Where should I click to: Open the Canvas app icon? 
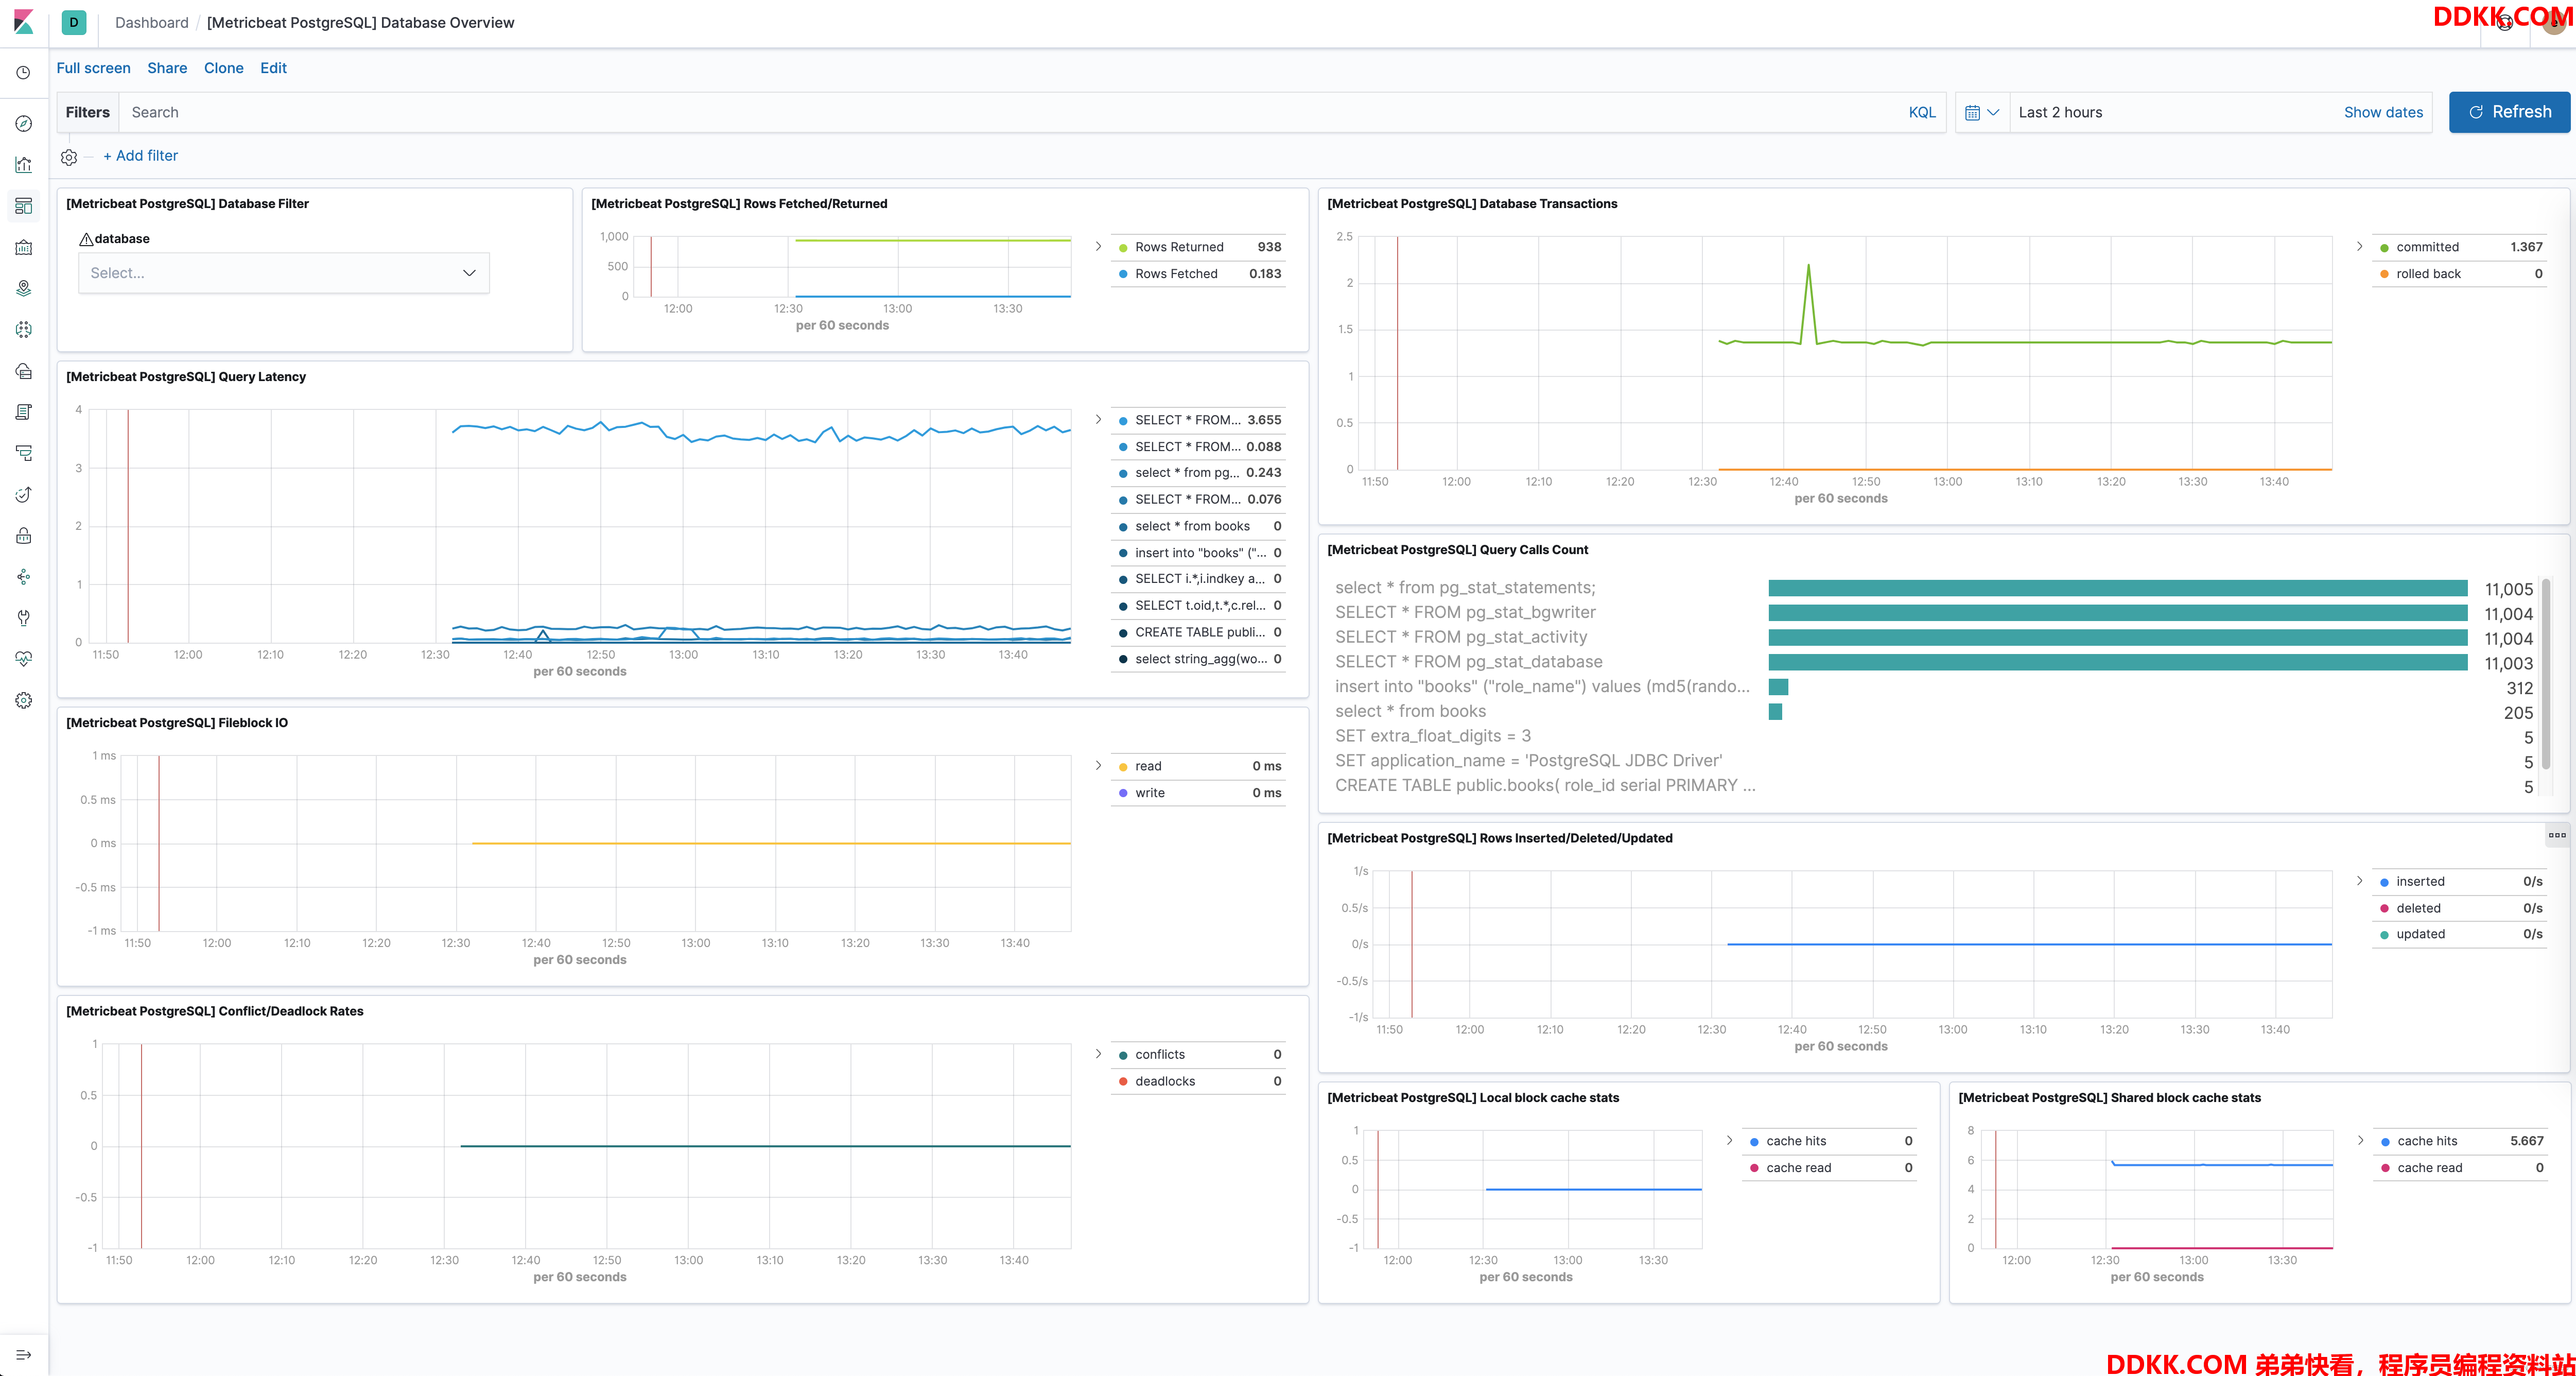click(x=23, y=247)
